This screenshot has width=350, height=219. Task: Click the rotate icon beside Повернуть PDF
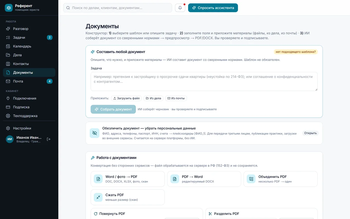tap(96, 214)
